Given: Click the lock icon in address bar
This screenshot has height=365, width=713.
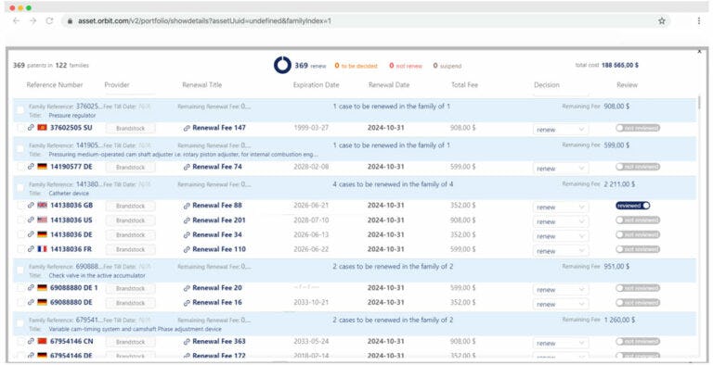Looking at the screenshot, I should coord(70,21).
